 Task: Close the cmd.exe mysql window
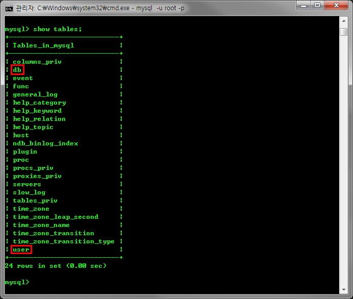click(336, 6)
